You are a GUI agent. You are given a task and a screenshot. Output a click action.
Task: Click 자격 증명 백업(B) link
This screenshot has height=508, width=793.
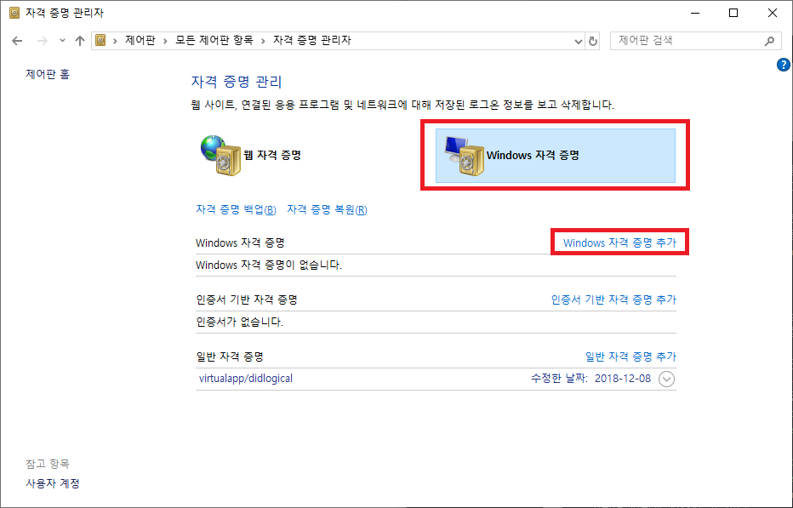(236, 209)
